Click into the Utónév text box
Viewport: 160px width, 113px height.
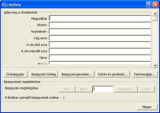pyautogui.click(x=100, y=25)
